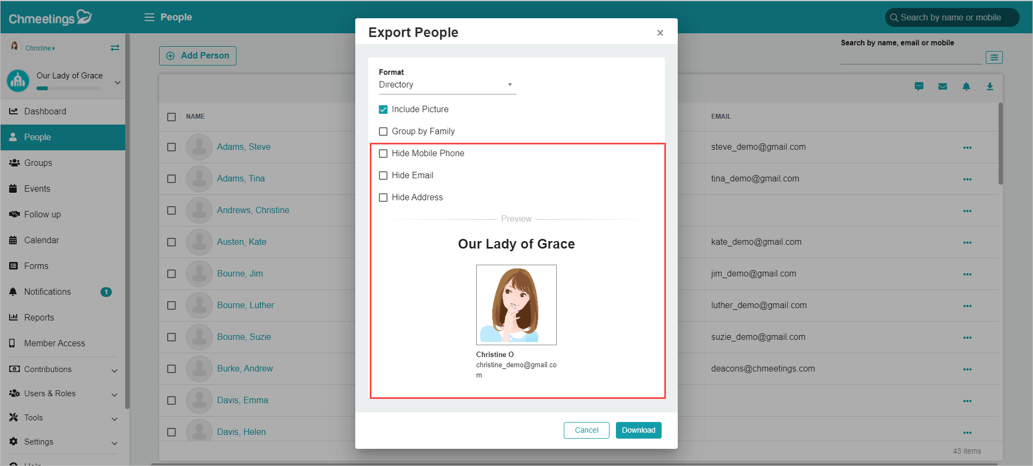Expand the Tools menu
This screenshot has width=1033, height=466.
(x=63, y=418)
